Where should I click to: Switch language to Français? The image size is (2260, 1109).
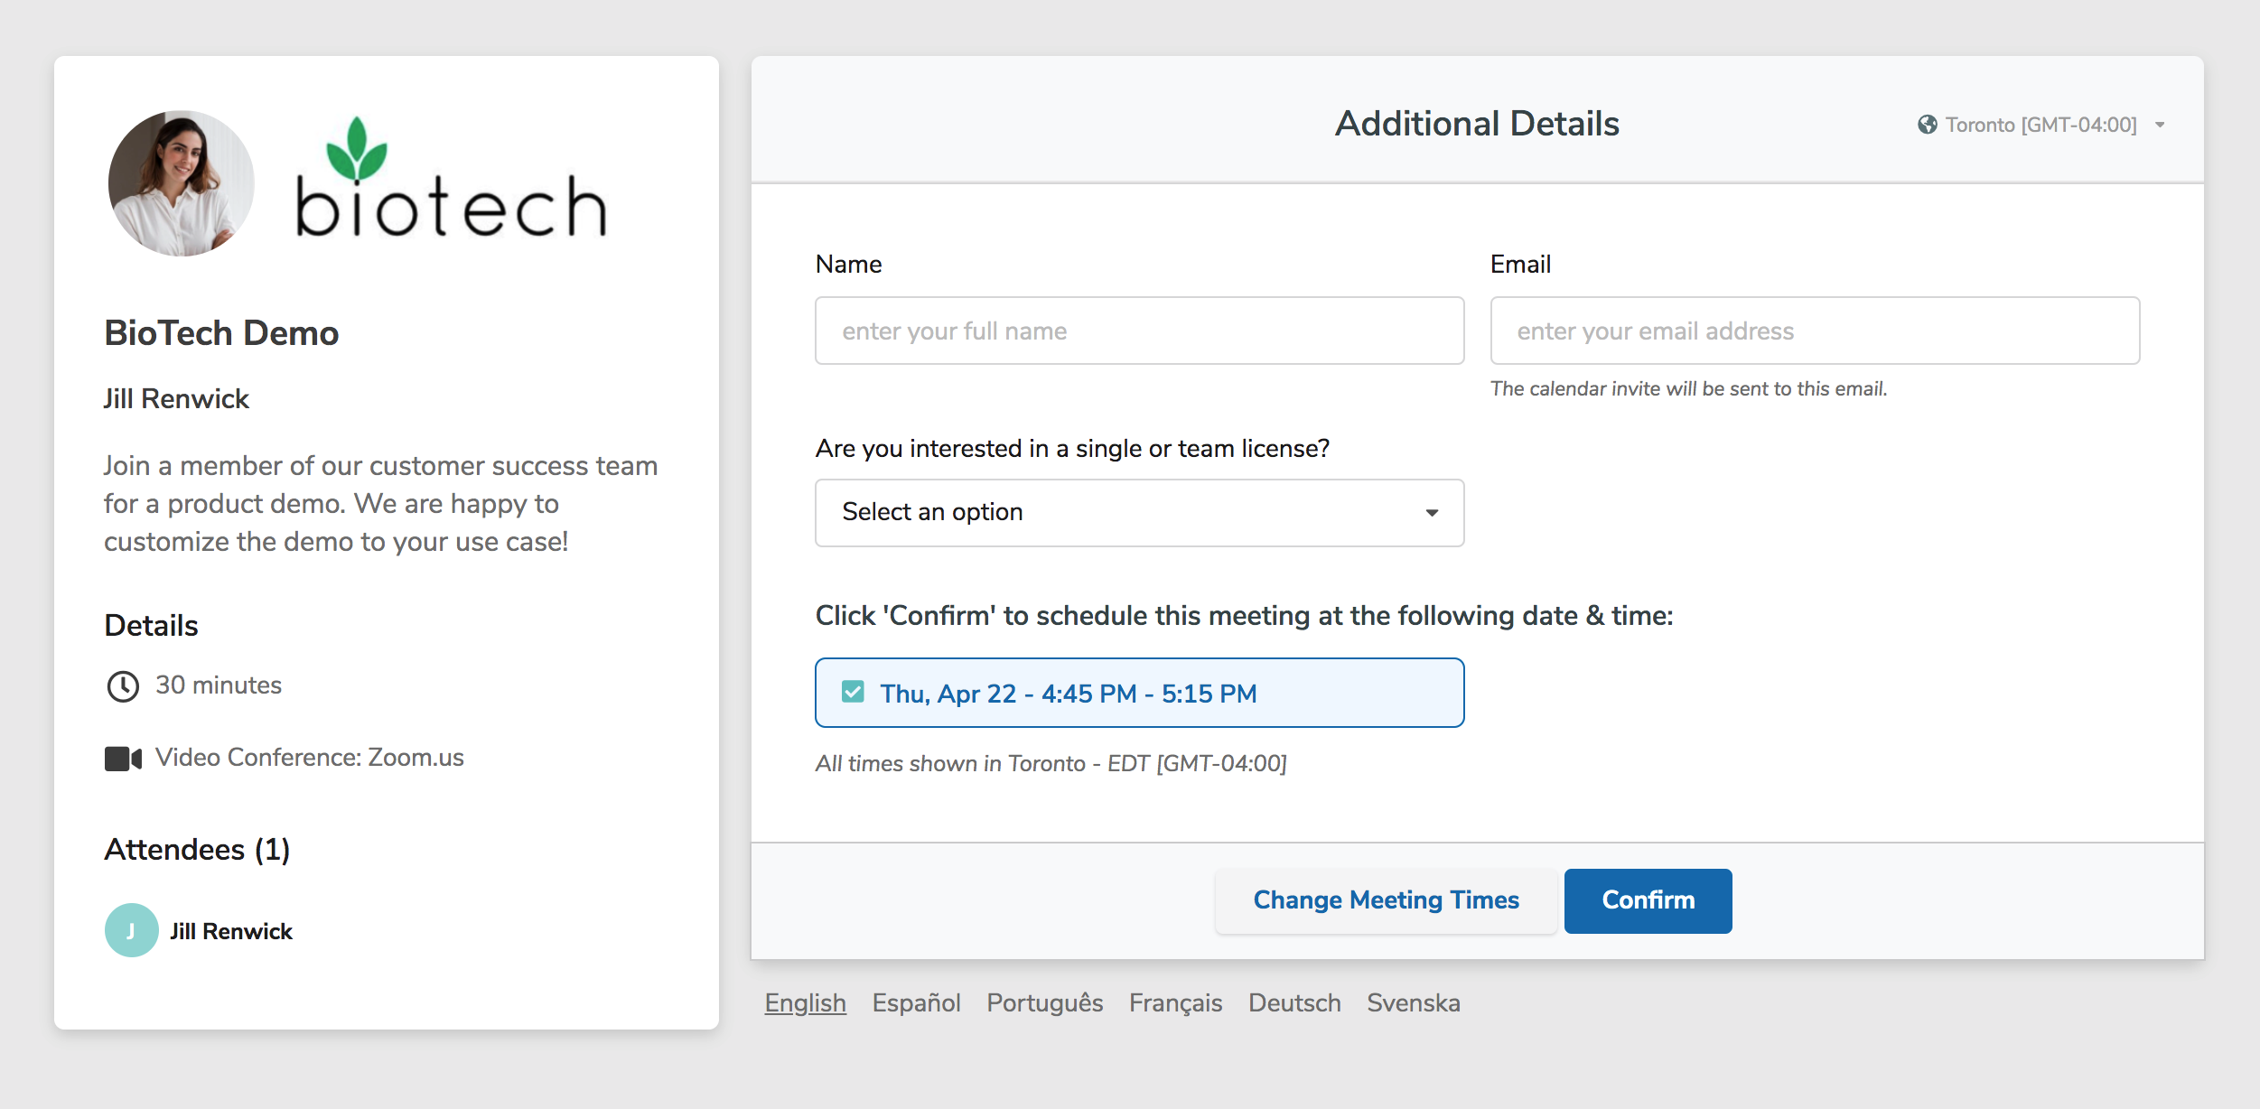1174,1002
